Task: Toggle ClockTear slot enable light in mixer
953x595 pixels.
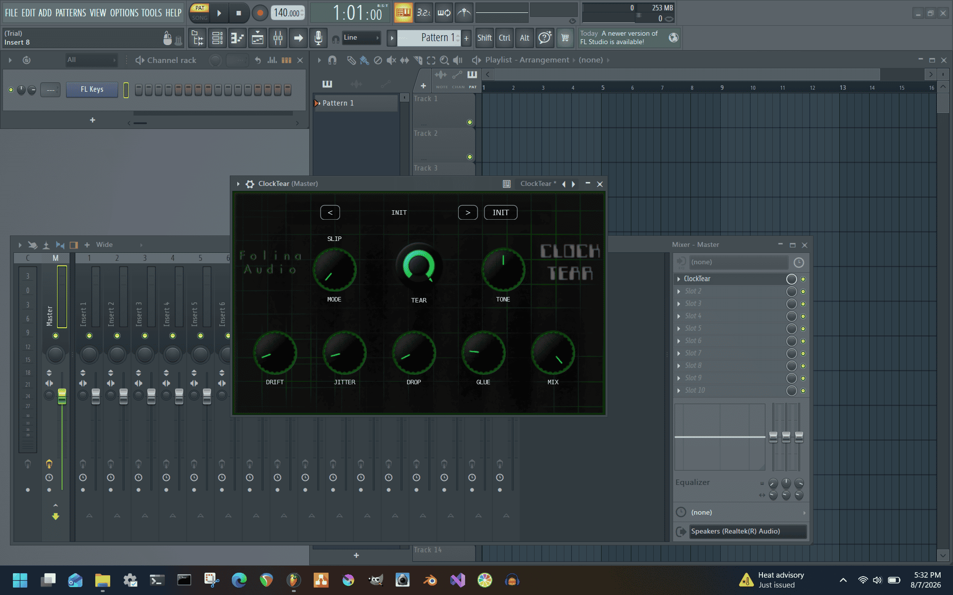Action: (x=803, y=279)
